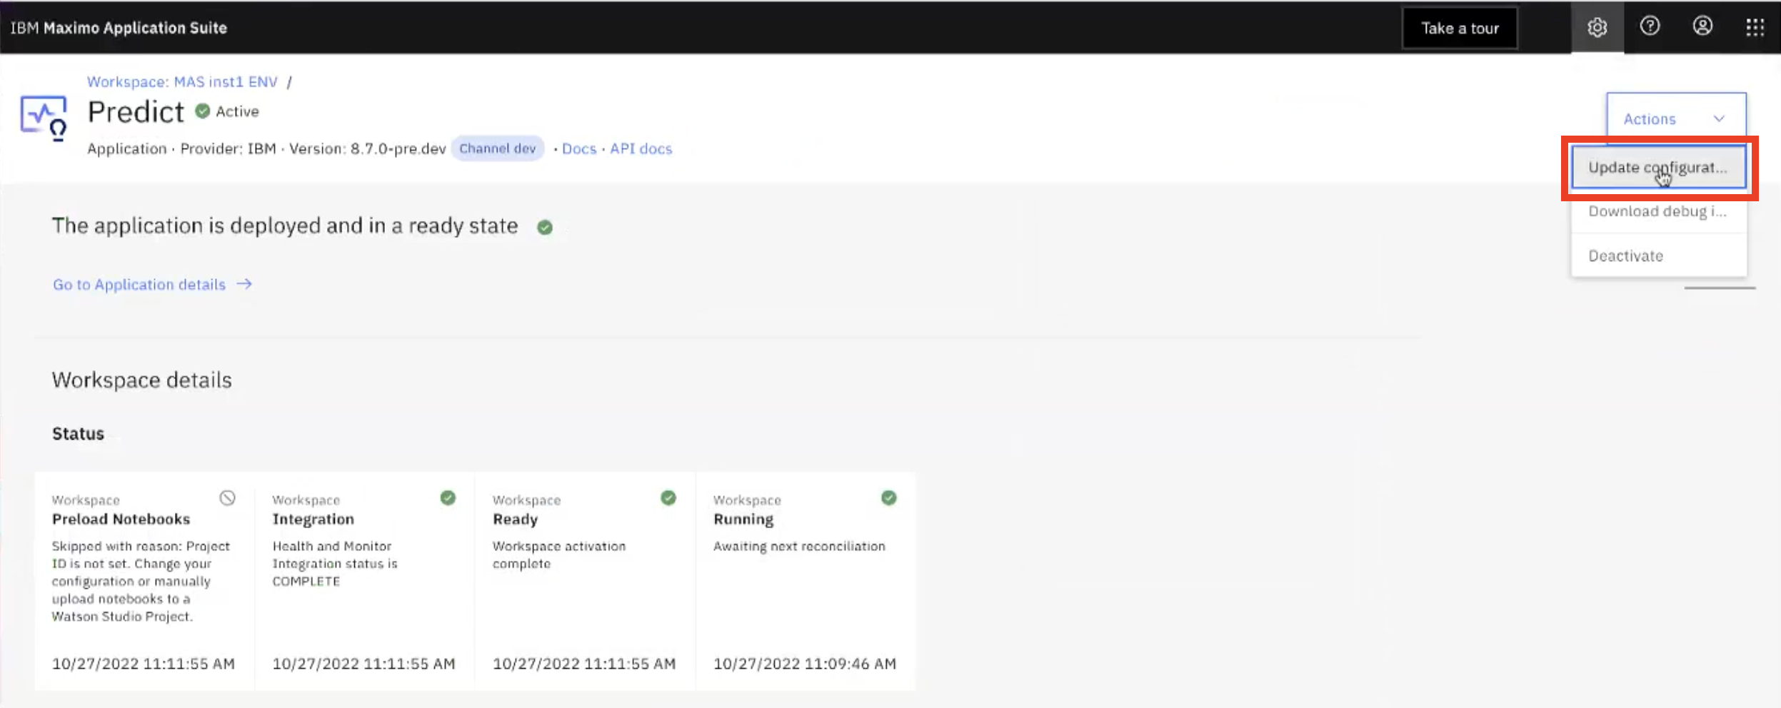Open the Docs link
Image resolution: width=1781 pixels, height=708 pixels.
pos(579,148)
